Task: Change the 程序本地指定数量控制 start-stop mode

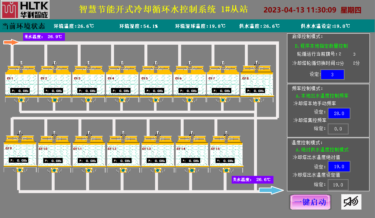Action: 321,46
